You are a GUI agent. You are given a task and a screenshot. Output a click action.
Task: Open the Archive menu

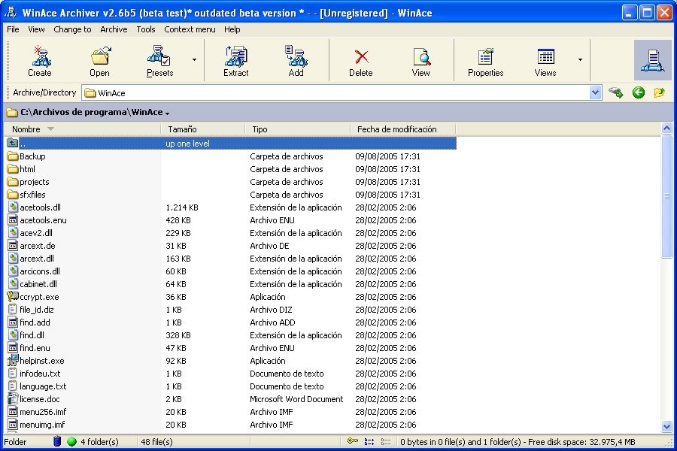coord(114,29)
